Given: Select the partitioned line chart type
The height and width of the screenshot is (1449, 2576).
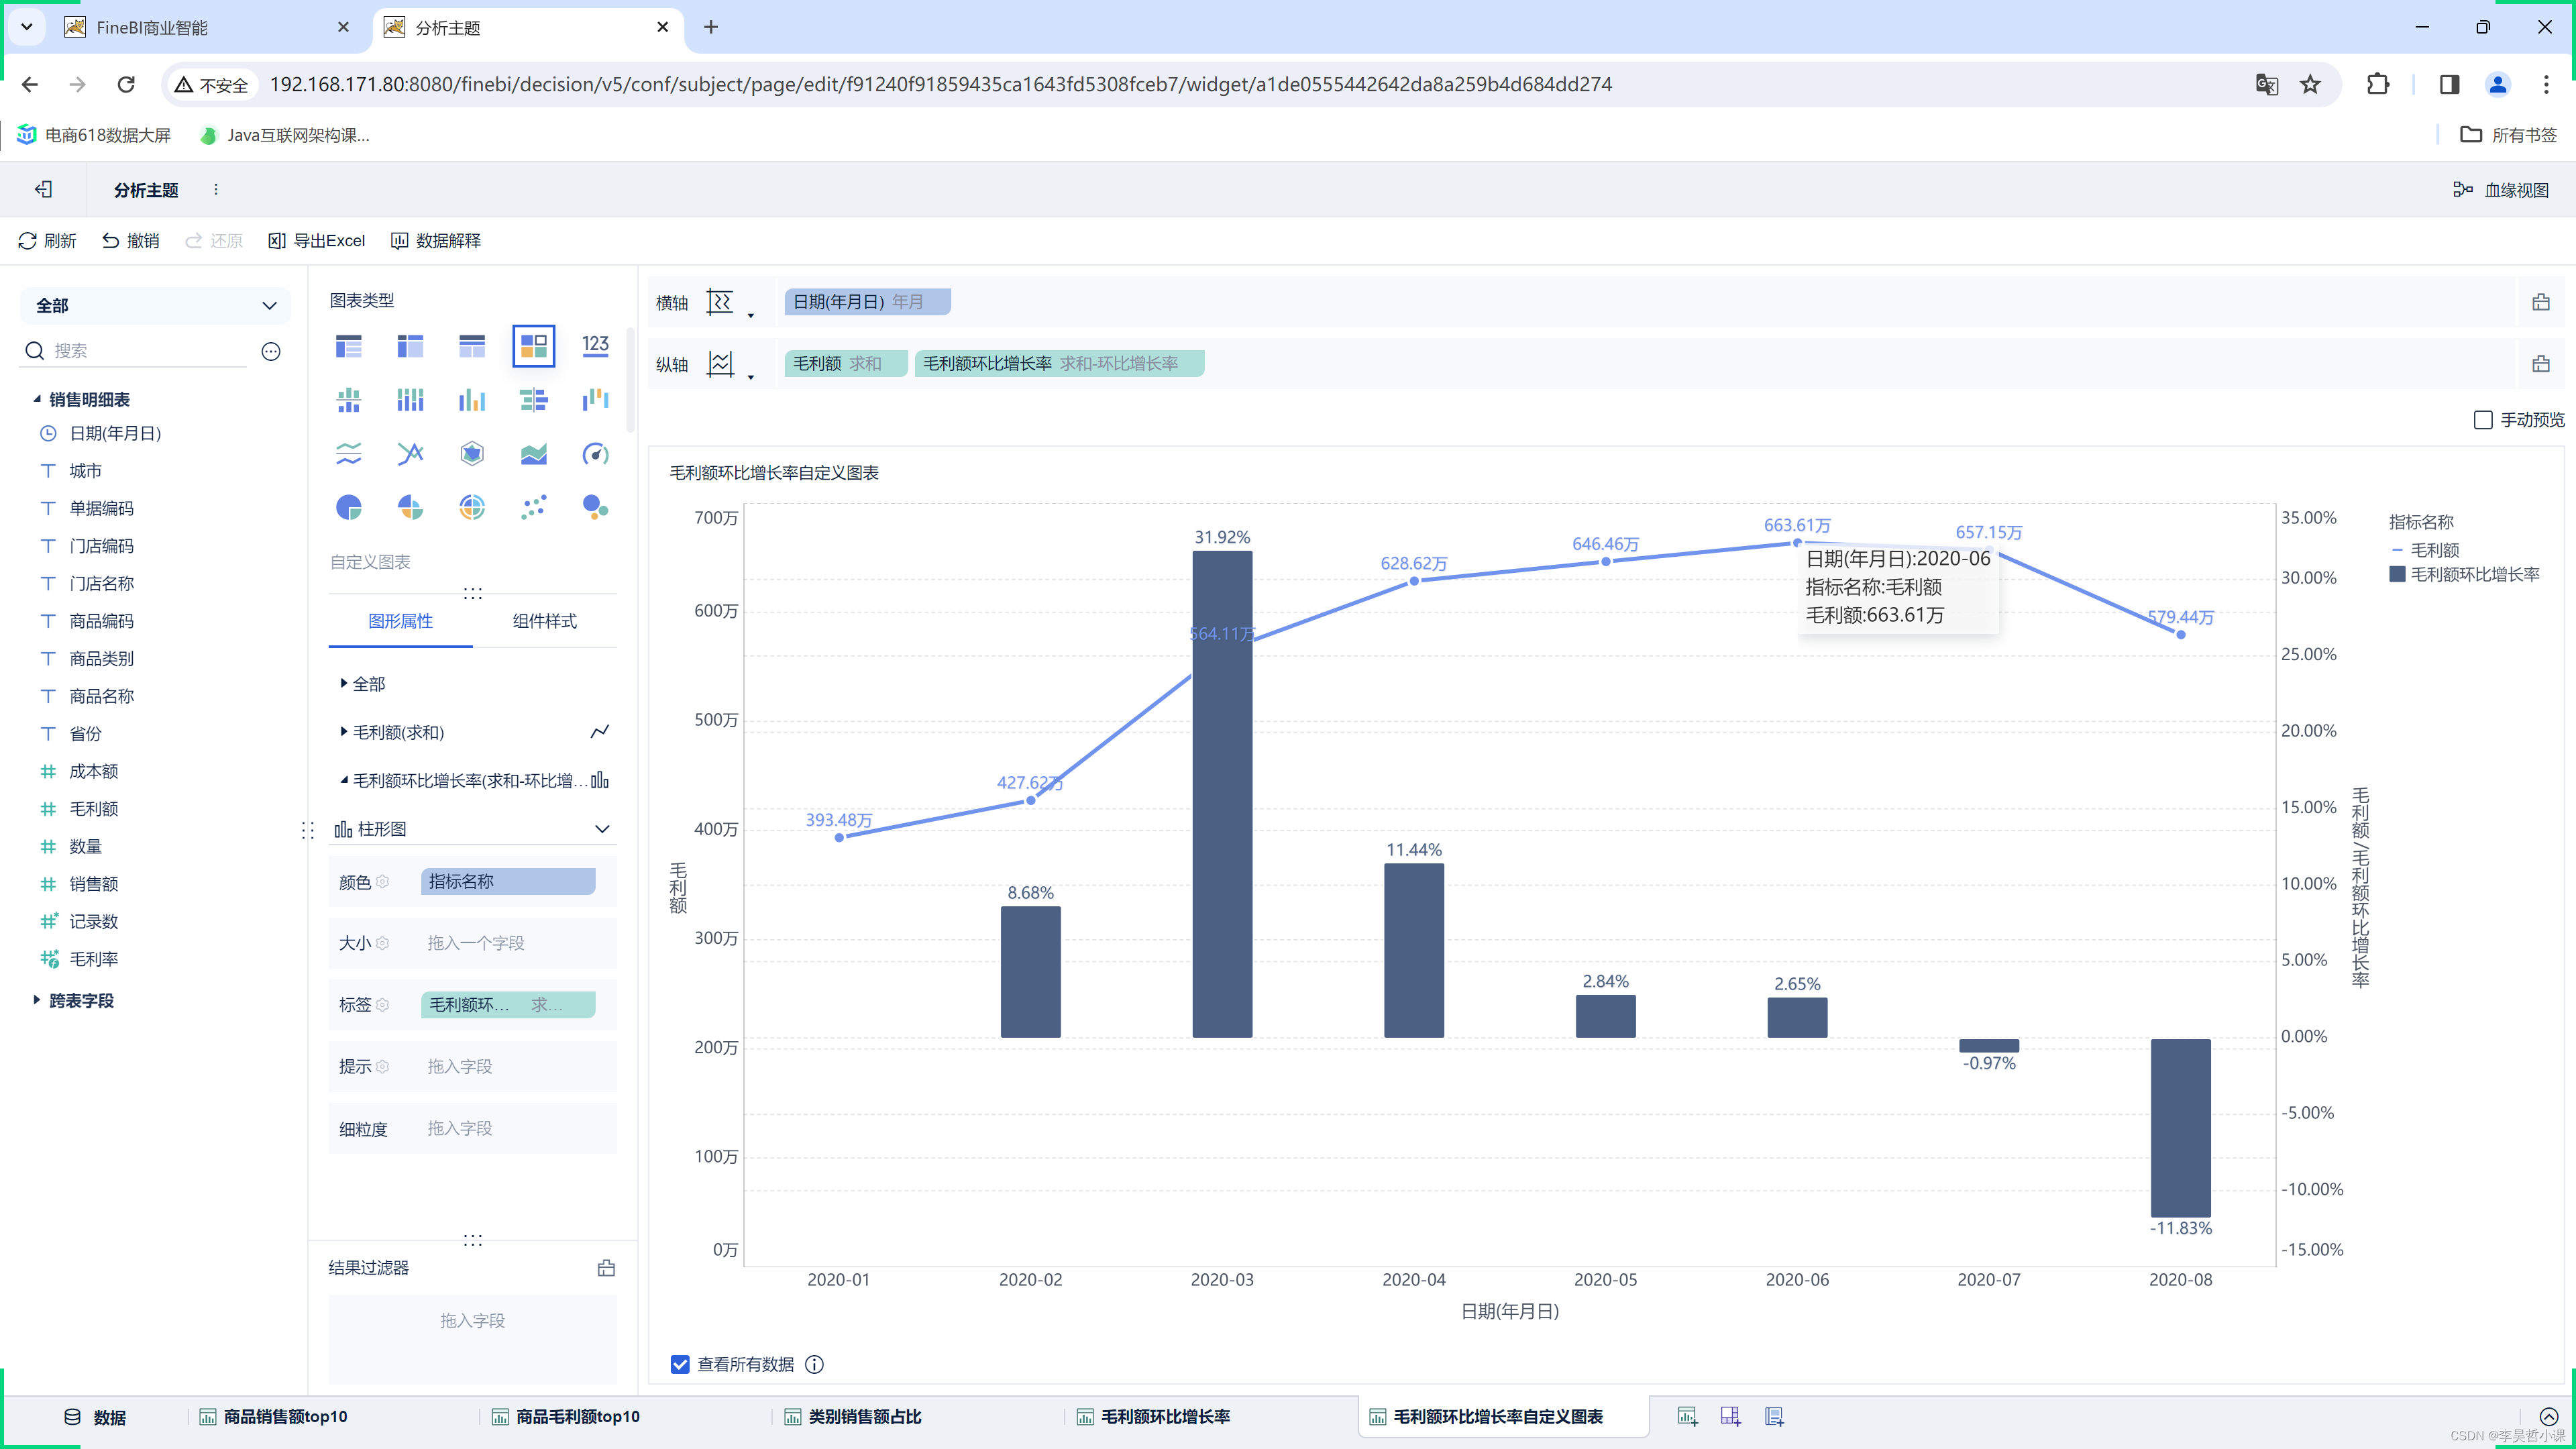Looking at the screenshot, I should click(348, 454).
